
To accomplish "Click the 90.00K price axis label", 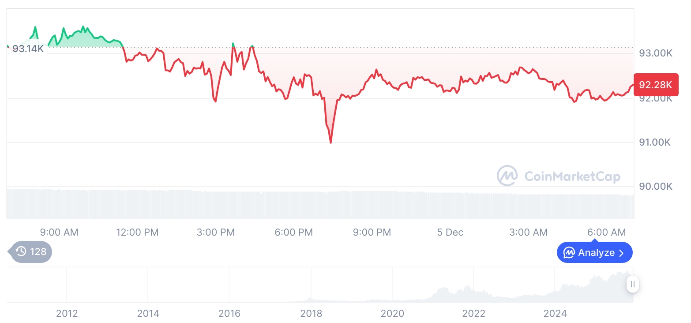I will [x=655, y=186].
